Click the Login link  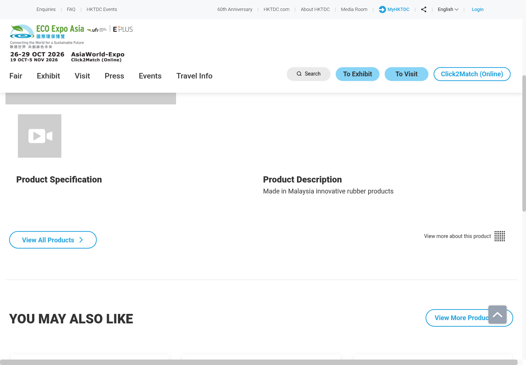coord(477,9)
